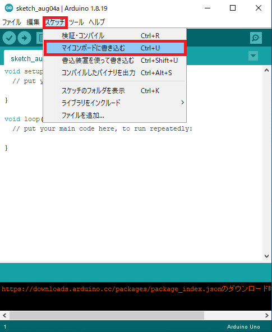Open the ファイル menu
The image size is (272, 332).
pos(12,22)
